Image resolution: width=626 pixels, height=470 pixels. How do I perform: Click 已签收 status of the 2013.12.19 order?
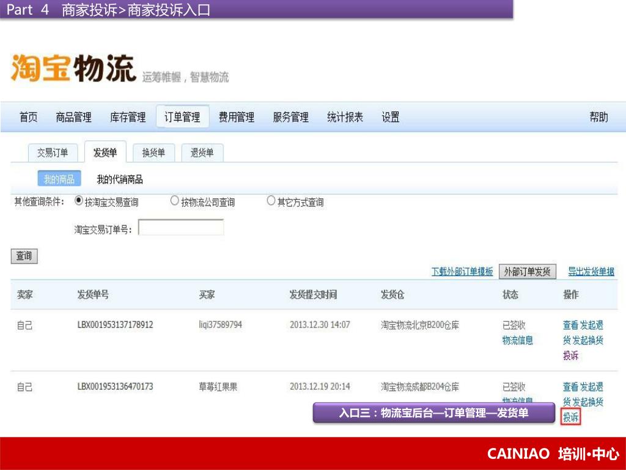(x=514, y=387)
